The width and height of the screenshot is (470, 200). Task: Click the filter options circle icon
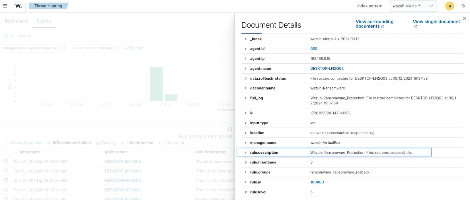point(64,48)
